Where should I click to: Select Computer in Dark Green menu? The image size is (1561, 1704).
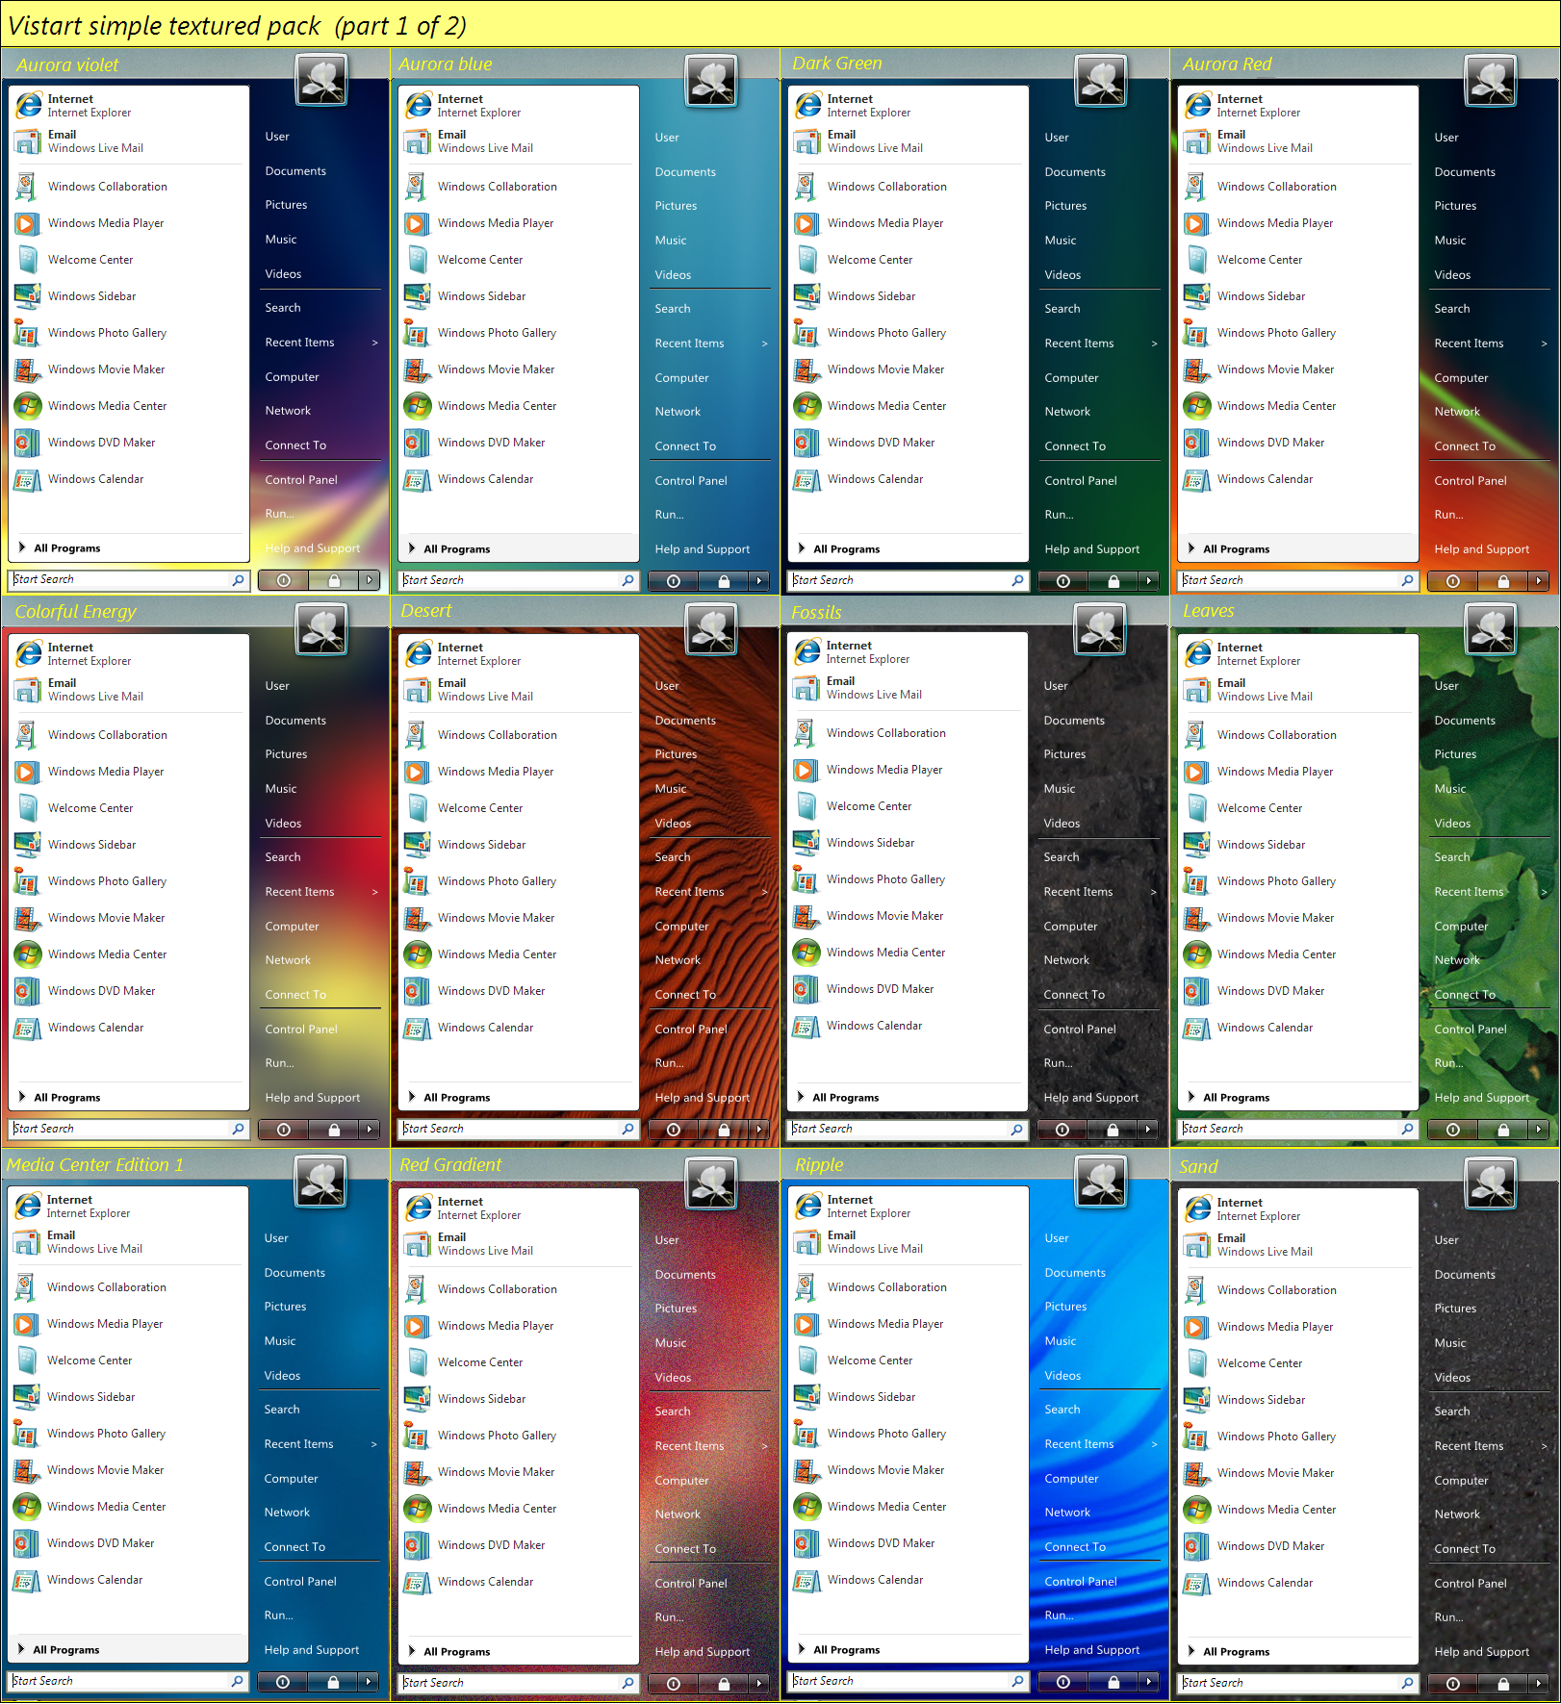coord(1071,378)
